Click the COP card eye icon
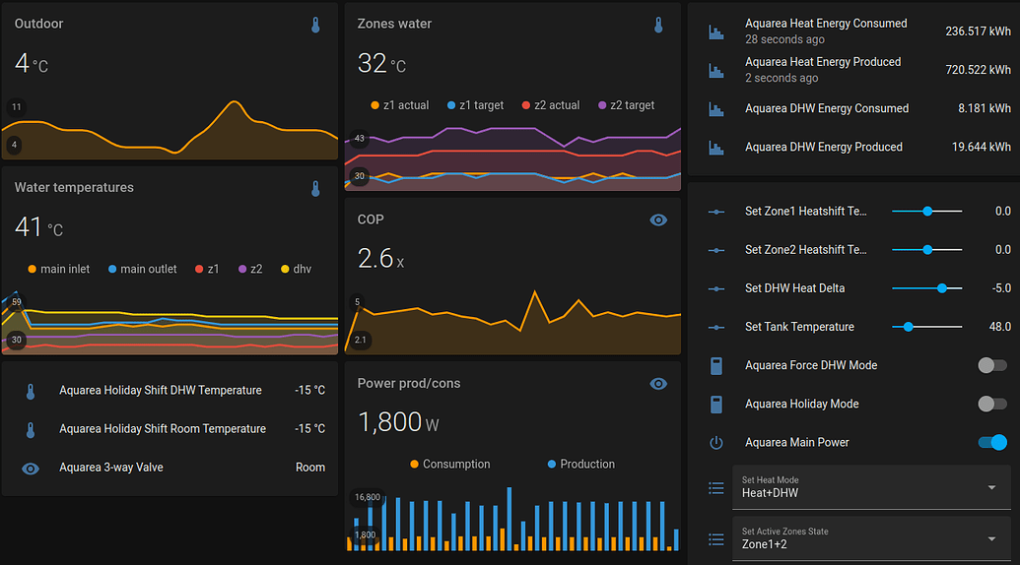 pos(658,220)
